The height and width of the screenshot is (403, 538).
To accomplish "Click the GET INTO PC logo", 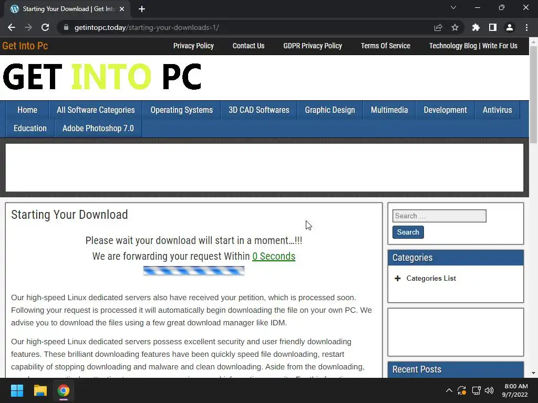I will tap(102, 77).
